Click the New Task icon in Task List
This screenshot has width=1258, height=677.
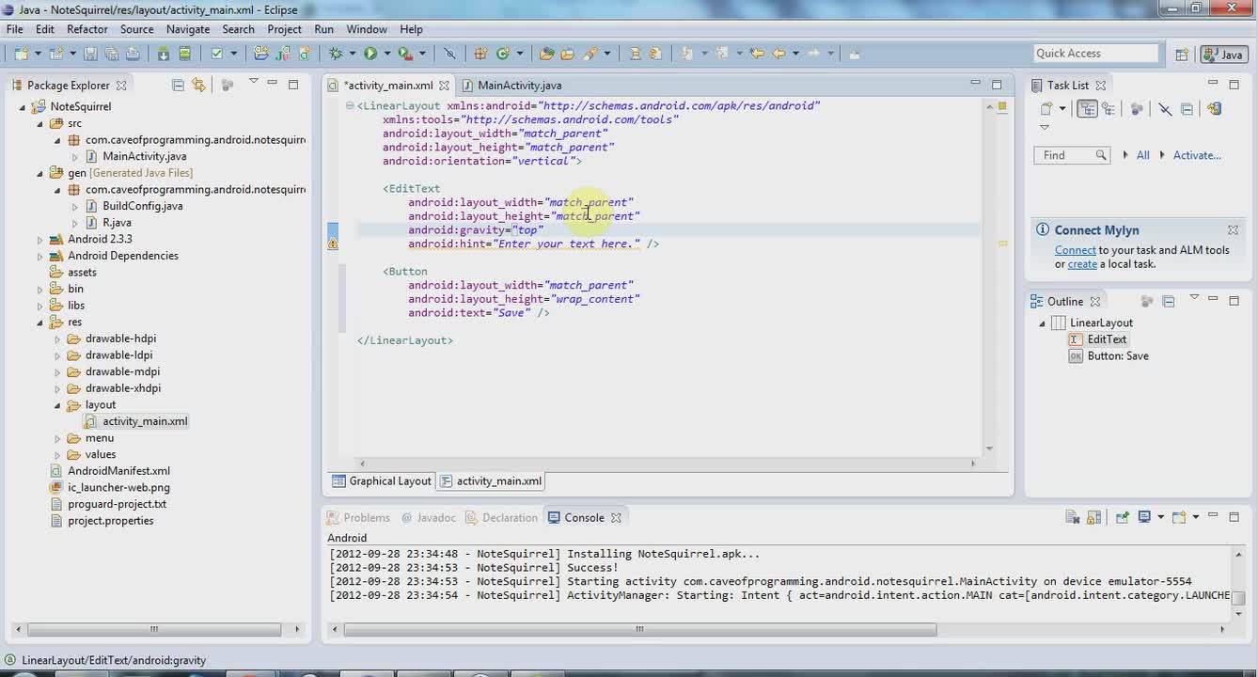pos(1046,109)
